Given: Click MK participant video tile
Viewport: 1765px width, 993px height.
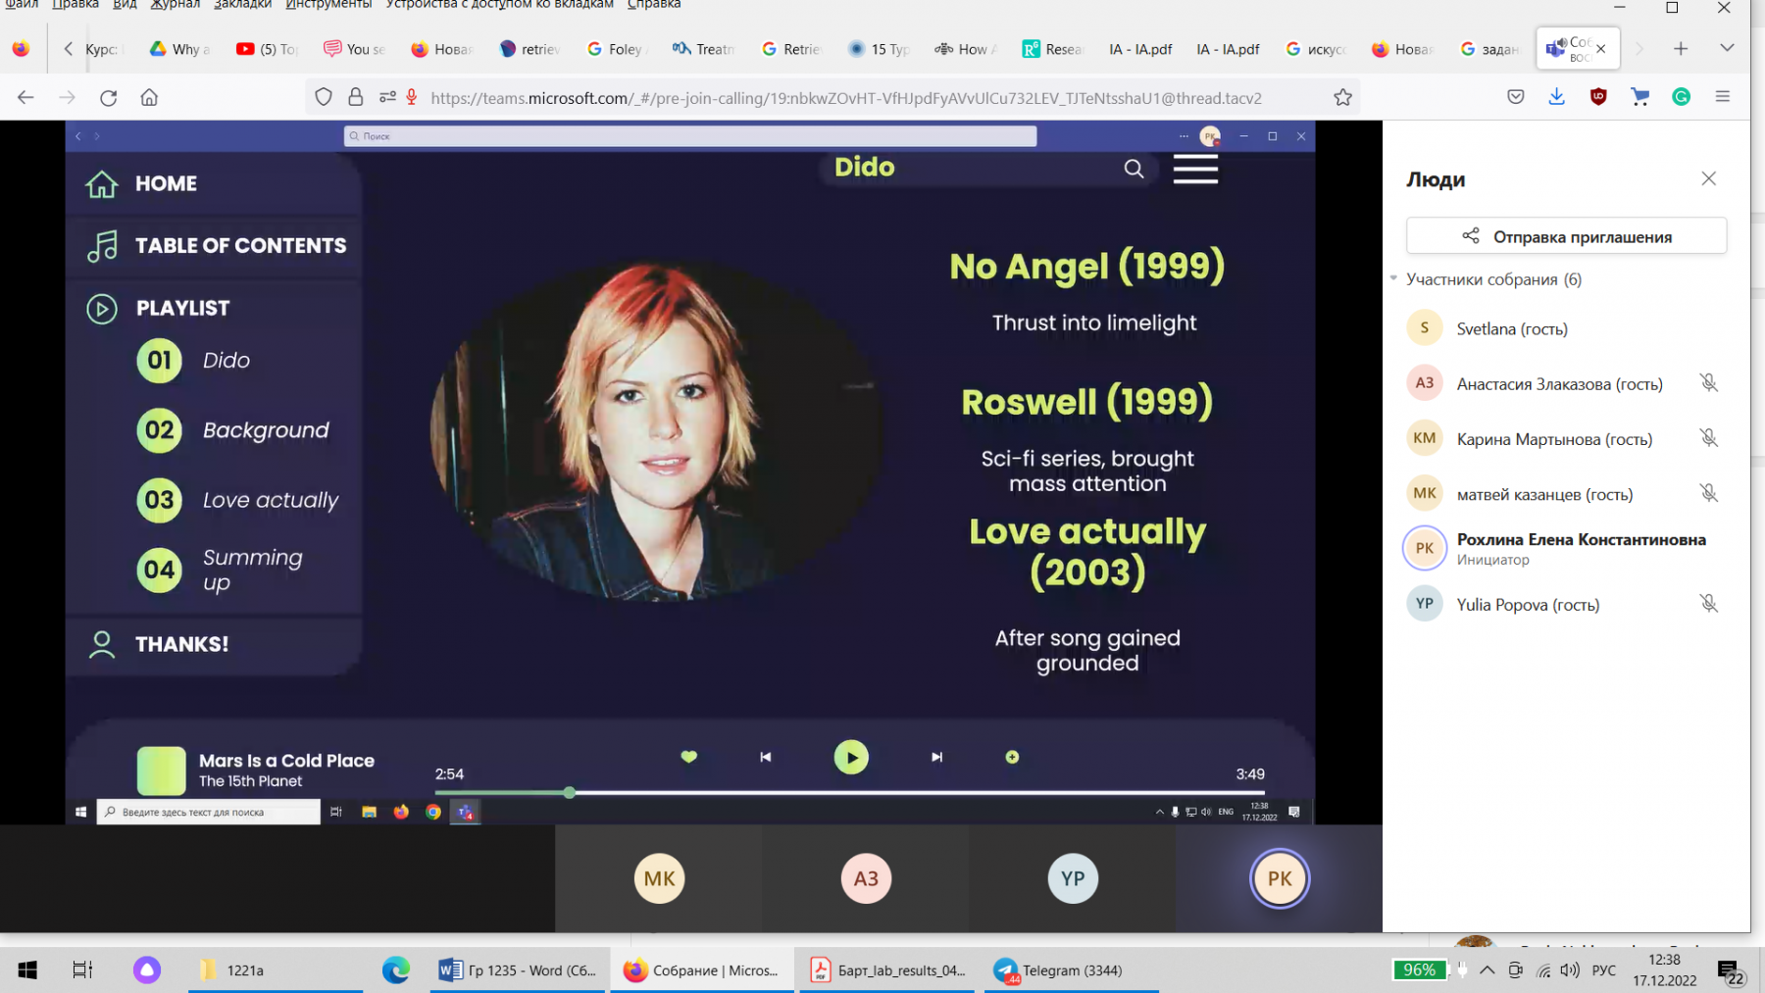Looking at the screenshot, I should [659, 878].
